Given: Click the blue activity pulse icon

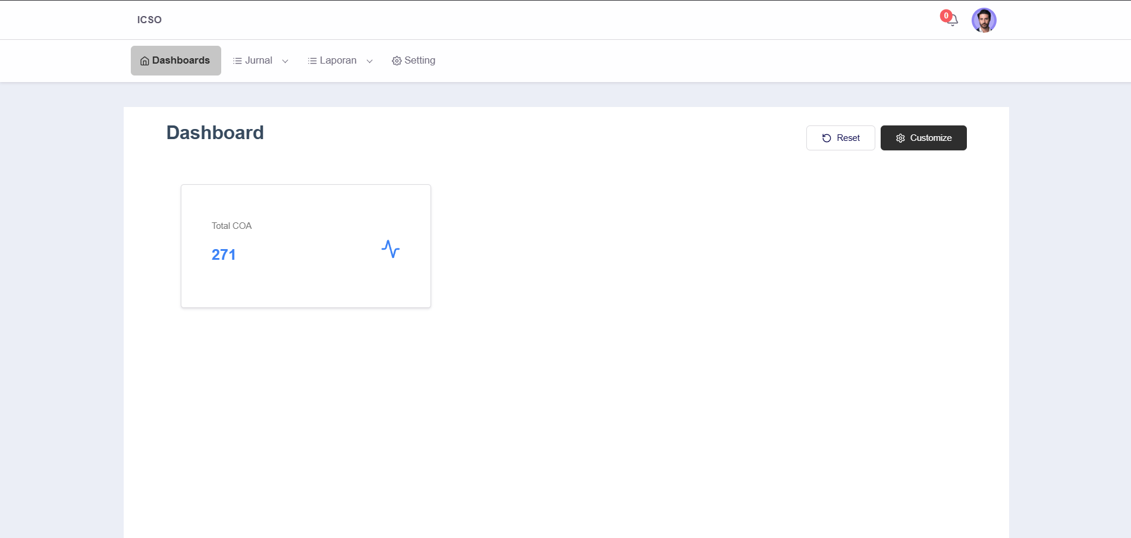Looking at the screenshot, I should [391, 248].
